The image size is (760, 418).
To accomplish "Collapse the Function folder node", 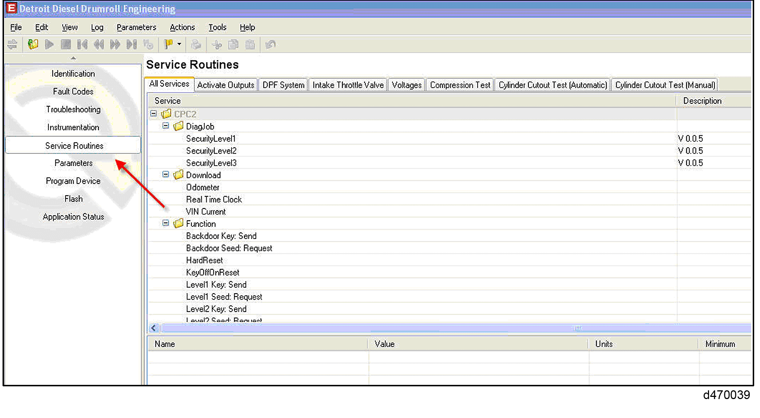I will coord(166,223).
